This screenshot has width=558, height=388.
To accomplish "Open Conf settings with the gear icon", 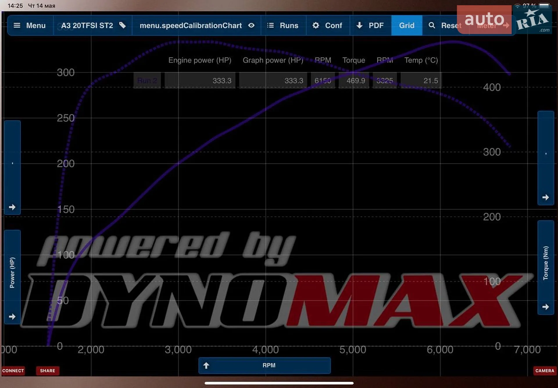I will pyautogui.click(x=328, y=26).
